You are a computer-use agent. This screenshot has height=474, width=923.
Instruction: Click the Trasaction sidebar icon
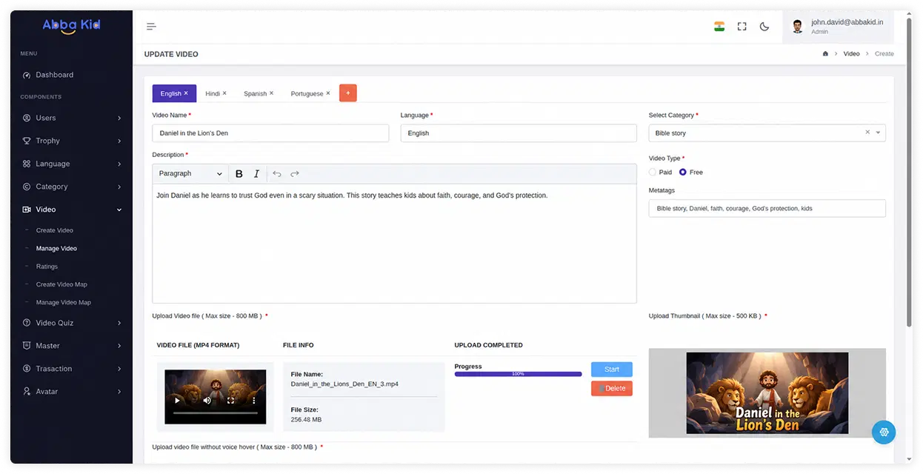coord(27,369)
